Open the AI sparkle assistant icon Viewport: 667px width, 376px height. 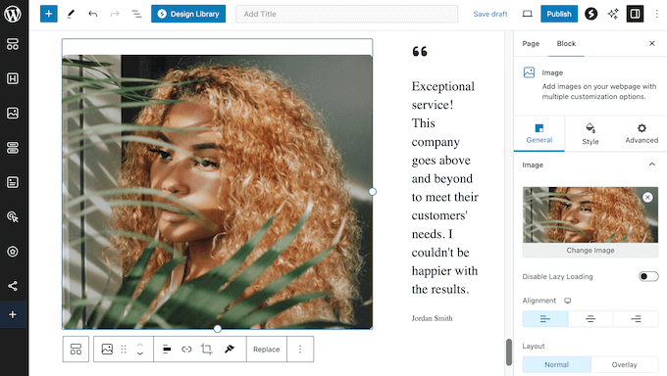[613, 14]
